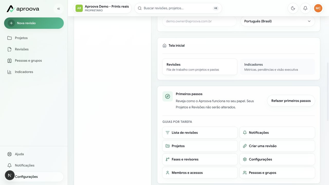Screen dimensions: 329x185
Task: Open Revisões in the sidebar menu
Action: tap(34, 49)
